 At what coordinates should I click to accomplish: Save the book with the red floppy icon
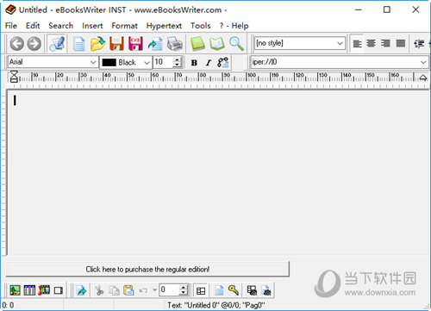[116, 44]
